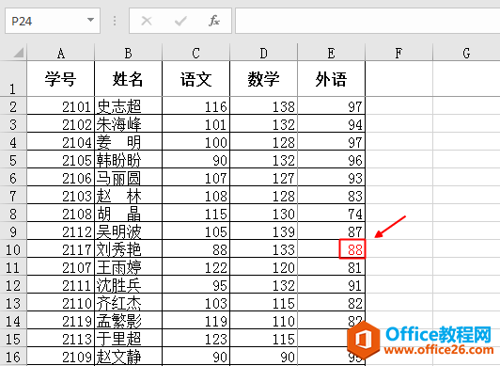This screenshot has height=366, width=500.
Task: Click the 数学 score 139 cell
Action: click(263, 231)
